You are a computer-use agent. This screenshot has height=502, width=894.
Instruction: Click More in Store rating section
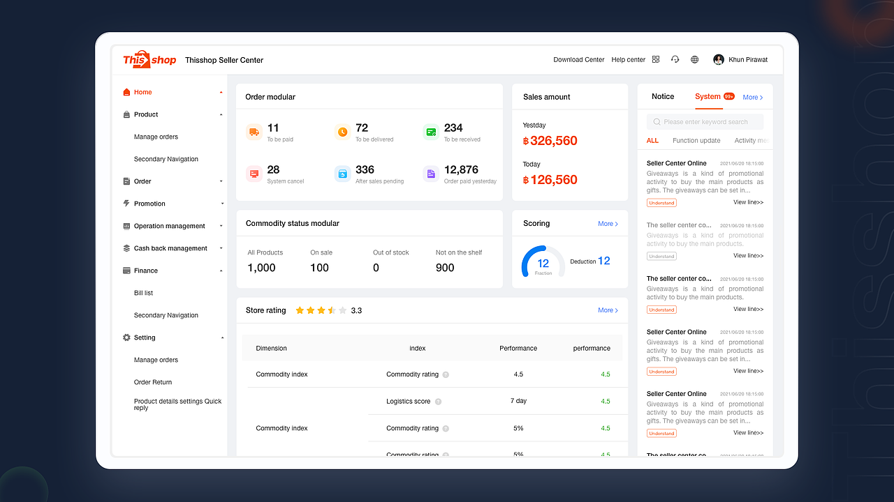click(x=608, y=310)
